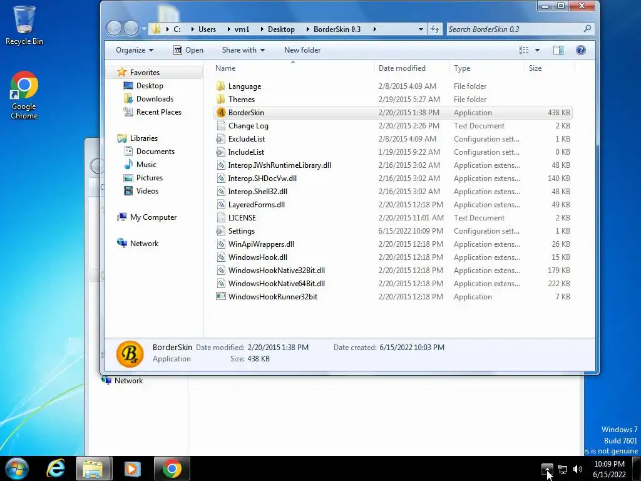
Task: Select the ExcludeList configuration file icon
Action: [x=221, y=139]
